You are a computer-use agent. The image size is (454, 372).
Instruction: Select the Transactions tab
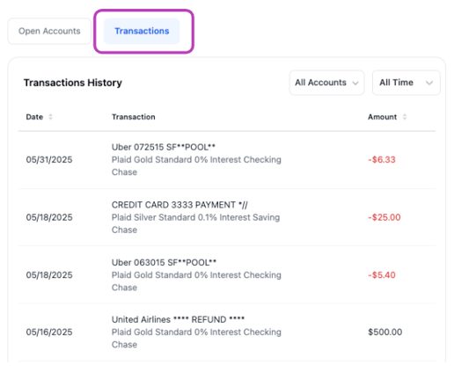point(142,31)
